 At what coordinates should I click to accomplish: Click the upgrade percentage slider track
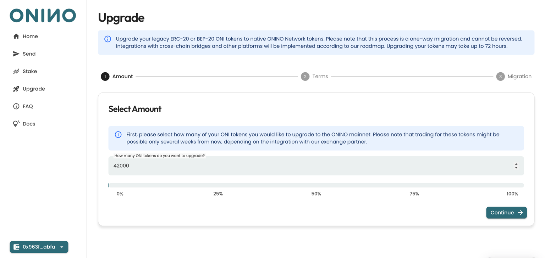coord(316,185)
